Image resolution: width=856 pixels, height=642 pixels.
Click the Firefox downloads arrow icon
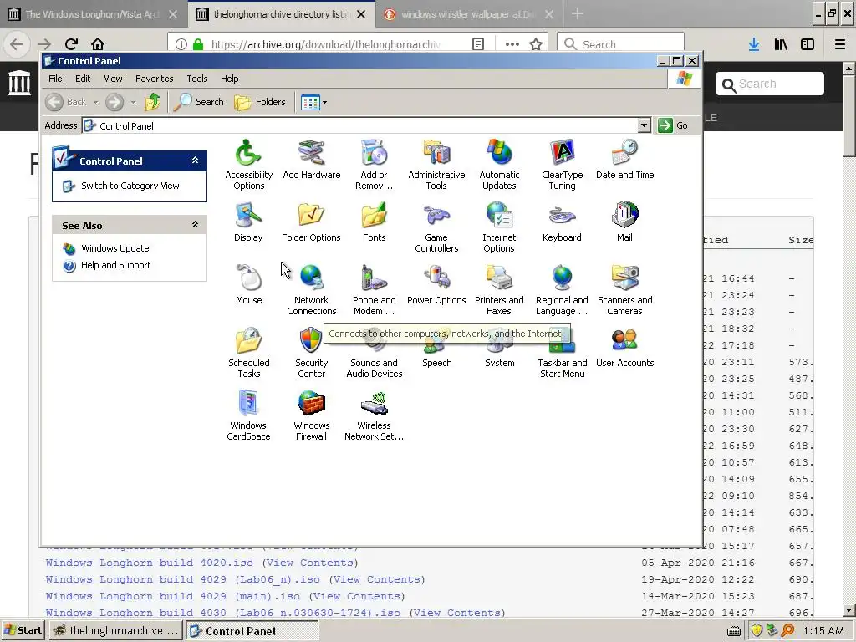754,44
